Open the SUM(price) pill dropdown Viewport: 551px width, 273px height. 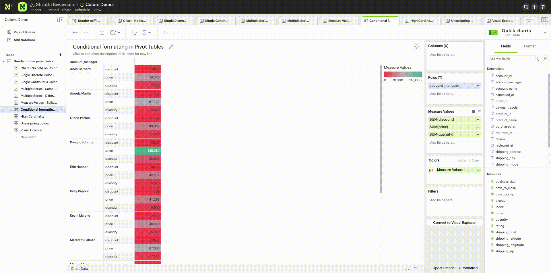coord(478,127)
